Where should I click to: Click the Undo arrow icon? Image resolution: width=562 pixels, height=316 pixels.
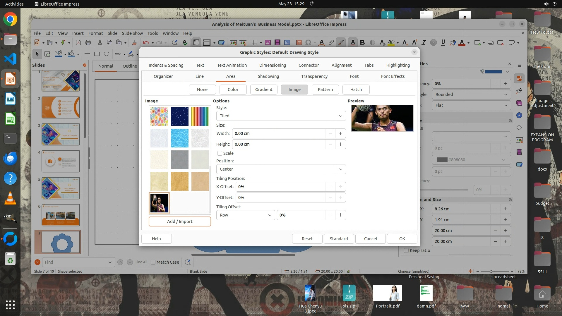[146, 43]
